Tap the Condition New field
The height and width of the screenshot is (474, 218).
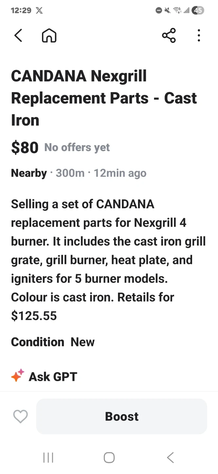pos(53,342)
